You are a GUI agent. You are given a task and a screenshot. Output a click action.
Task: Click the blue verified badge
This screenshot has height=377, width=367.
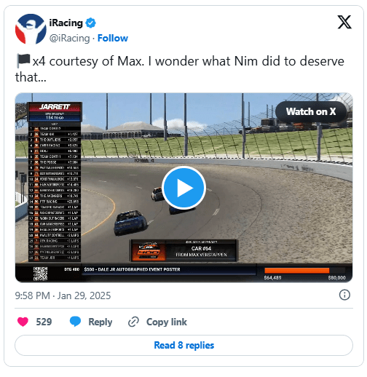pos(91,23)
